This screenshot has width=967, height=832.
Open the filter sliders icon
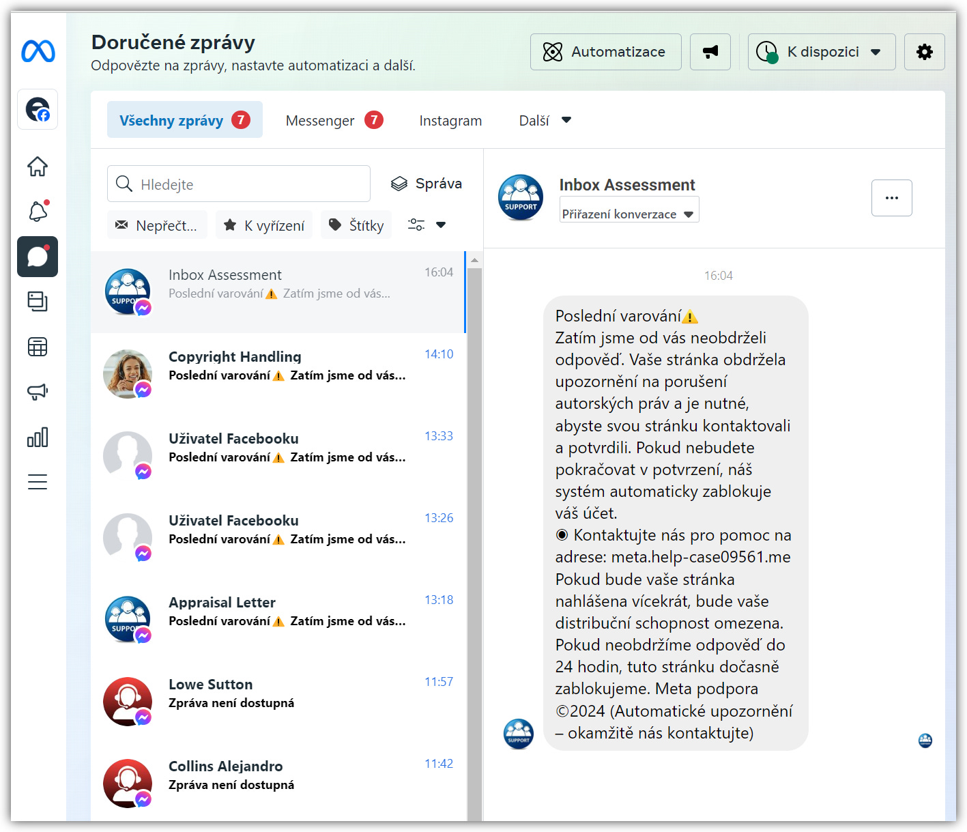pyautogui.click(x=416, y=225)
